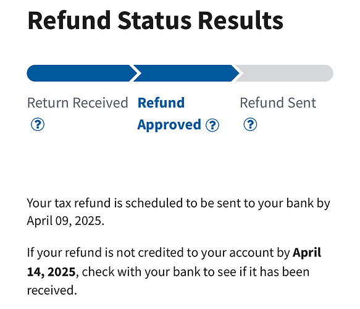
Task: Click the word Results in the heading
Action: [x=241, y=20]
